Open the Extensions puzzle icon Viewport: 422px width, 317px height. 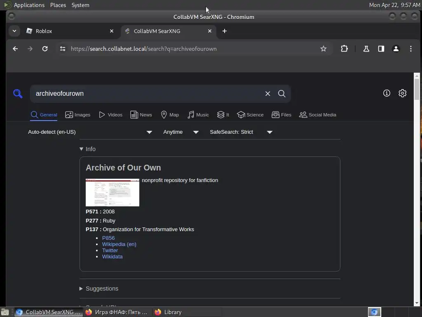(344, 49)
